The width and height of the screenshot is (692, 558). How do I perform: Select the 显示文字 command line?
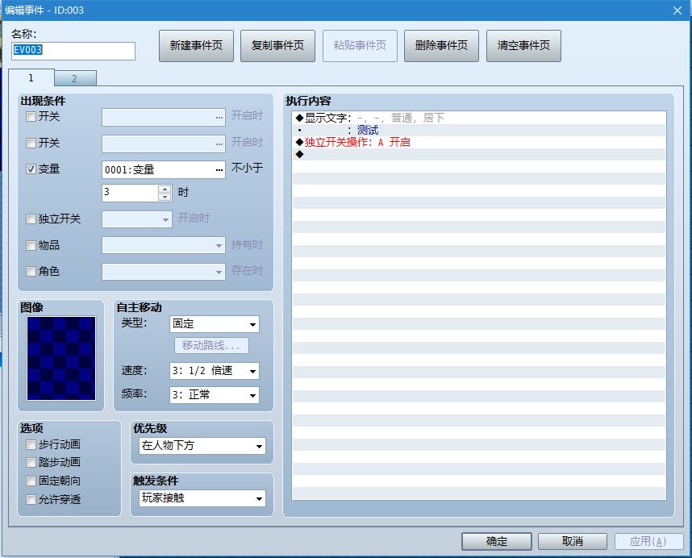(x=479, y=118)
